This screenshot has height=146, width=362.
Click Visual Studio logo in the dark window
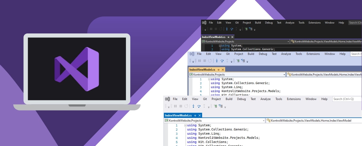(204, 23)
